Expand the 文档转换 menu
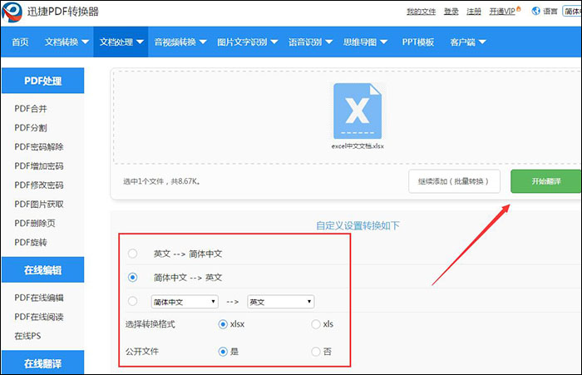Viewport: 582px width, 375px height. coord(67,42)
